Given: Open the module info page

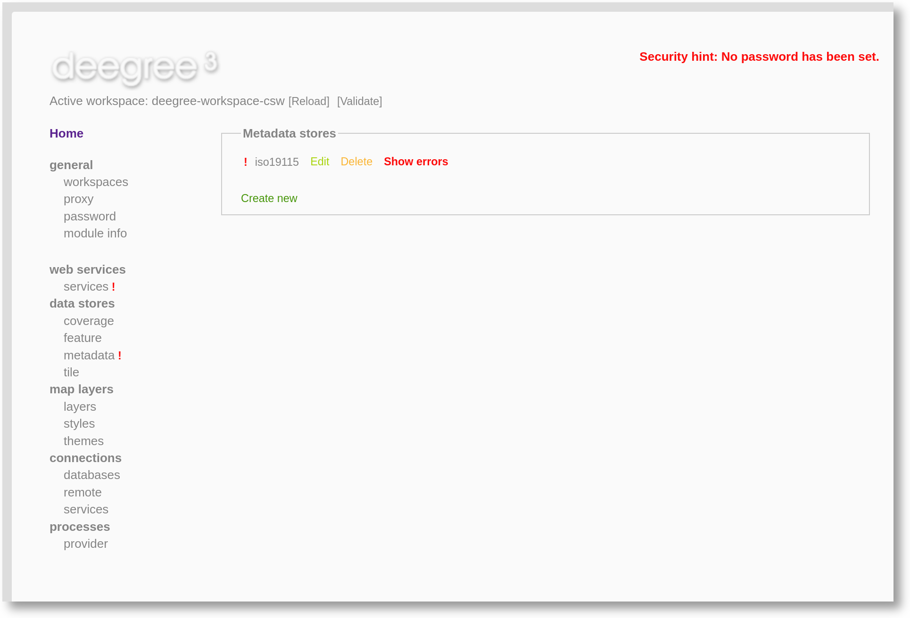Looking at the screenshot, I should [95, 233].
